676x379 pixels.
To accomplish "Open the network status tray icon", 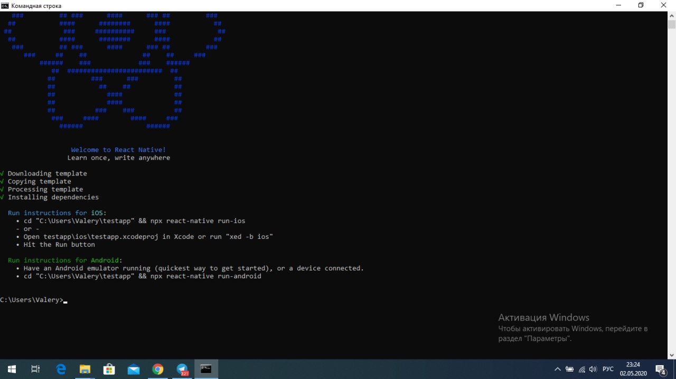I will [x=581, y=369].
